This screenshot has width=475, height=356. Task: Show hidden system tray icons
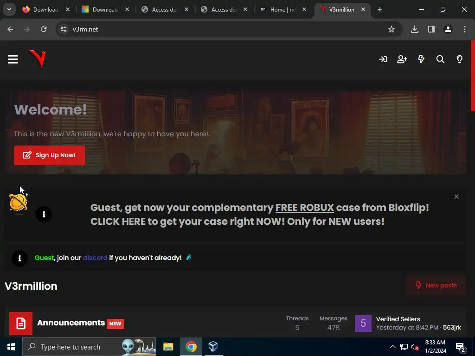coord(392,347)
